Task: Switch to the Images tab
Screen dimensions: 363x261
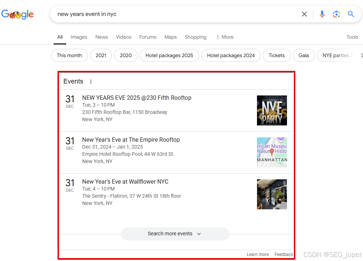Action: point(79,37)
